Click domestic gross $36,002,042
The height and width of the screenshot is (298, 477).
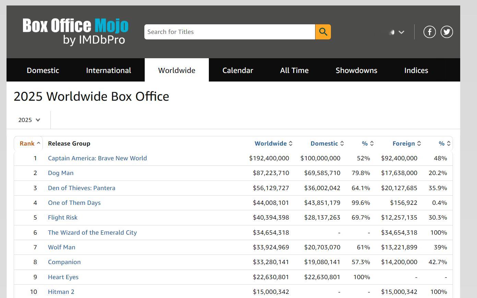click(x=322, y=188)
